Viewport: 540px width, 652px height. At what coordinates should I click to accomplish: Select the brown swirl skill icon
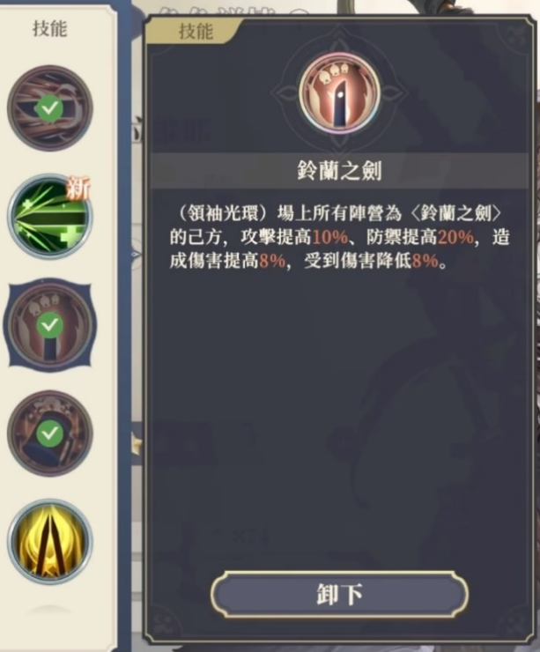pyautogui.click(x=50, y=108)
